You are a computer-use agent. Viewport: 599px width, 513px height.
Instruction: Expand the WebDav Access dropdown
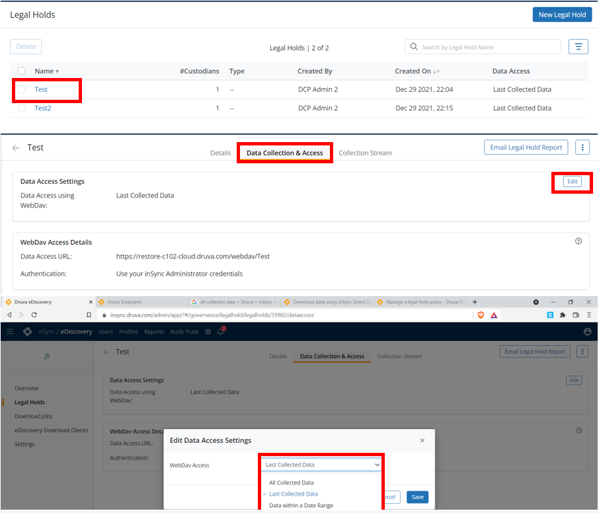(321, 465)
